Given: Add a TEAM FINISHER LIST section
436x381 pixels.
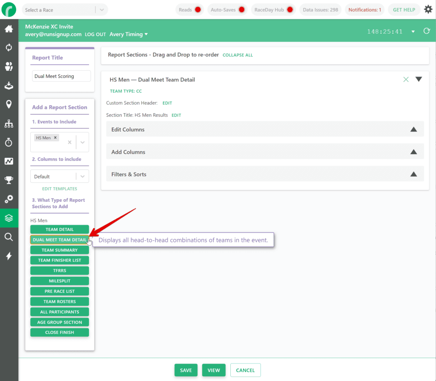Looking at the screenshot, I should [x=60, y=260].
